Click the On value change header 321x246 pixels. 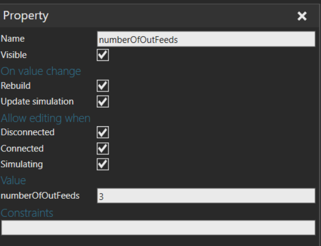[x=41, y=71]
